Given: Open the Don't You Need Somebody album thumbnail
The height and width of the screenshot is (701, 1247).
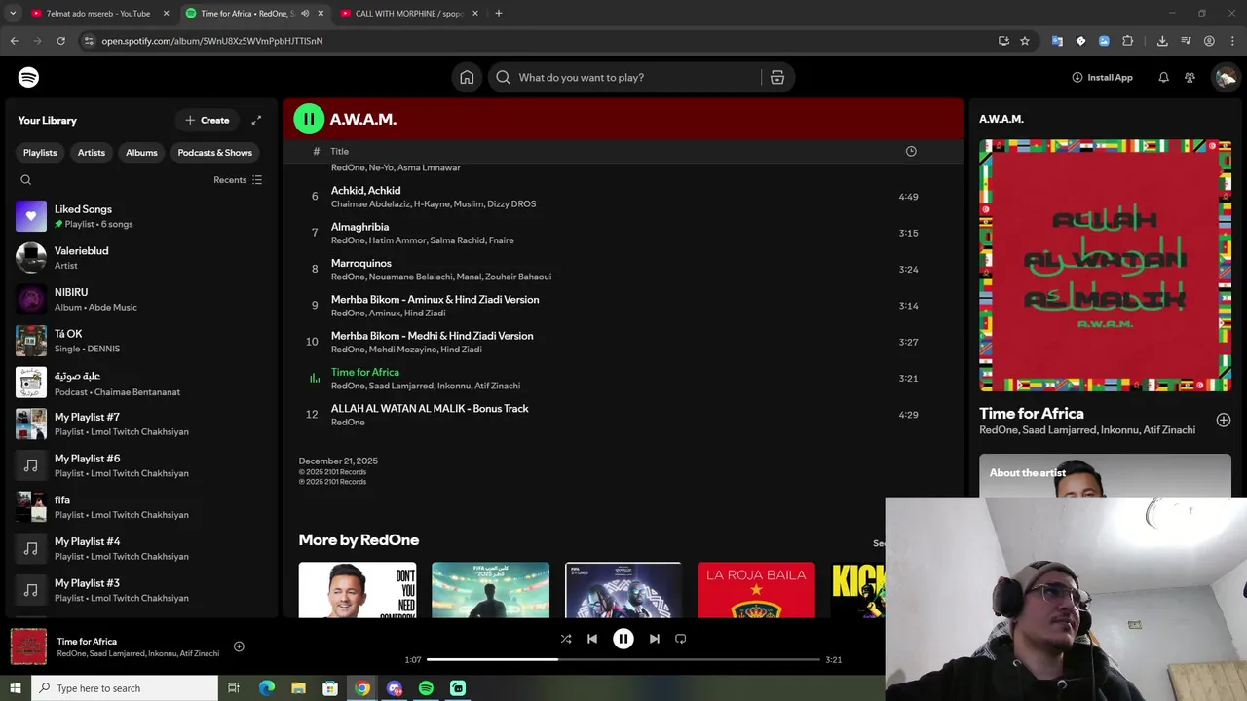Looking at the screenshot, I should [358, 590].
